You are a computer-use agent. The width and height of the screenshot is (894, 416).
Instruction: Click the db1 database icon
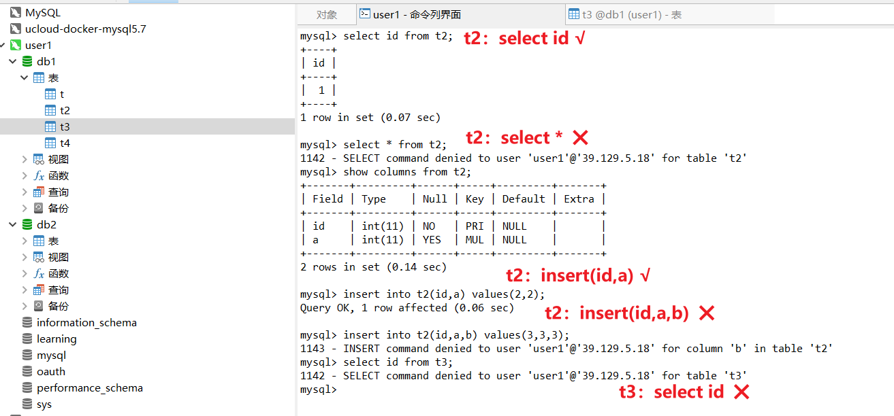(27, 61)
